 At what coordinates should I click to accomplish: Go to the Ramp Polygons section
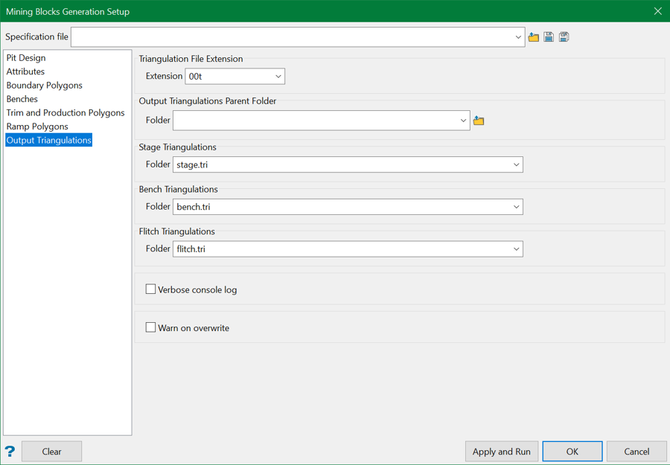(37, 126)
